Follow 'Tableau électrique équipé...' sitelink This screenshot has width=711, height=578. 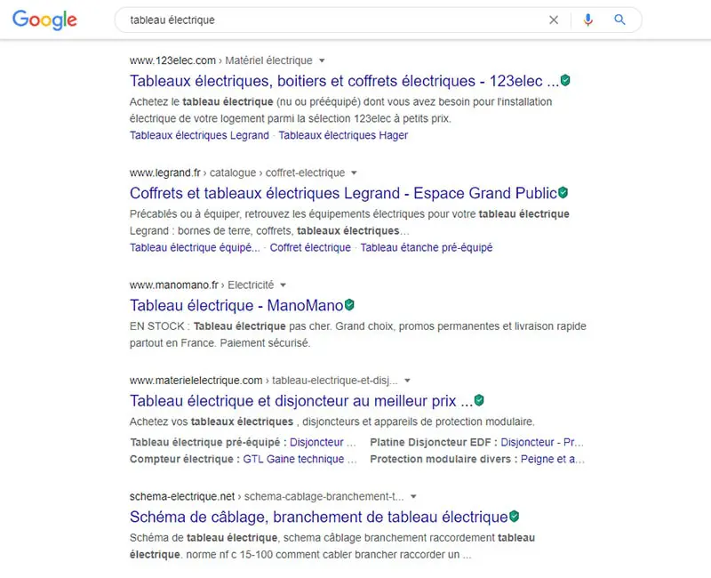pos(195,247)
